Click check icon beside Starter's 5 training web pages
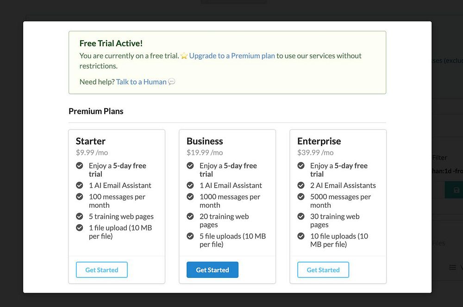463x307 pixels. click(x=79, y=216)
